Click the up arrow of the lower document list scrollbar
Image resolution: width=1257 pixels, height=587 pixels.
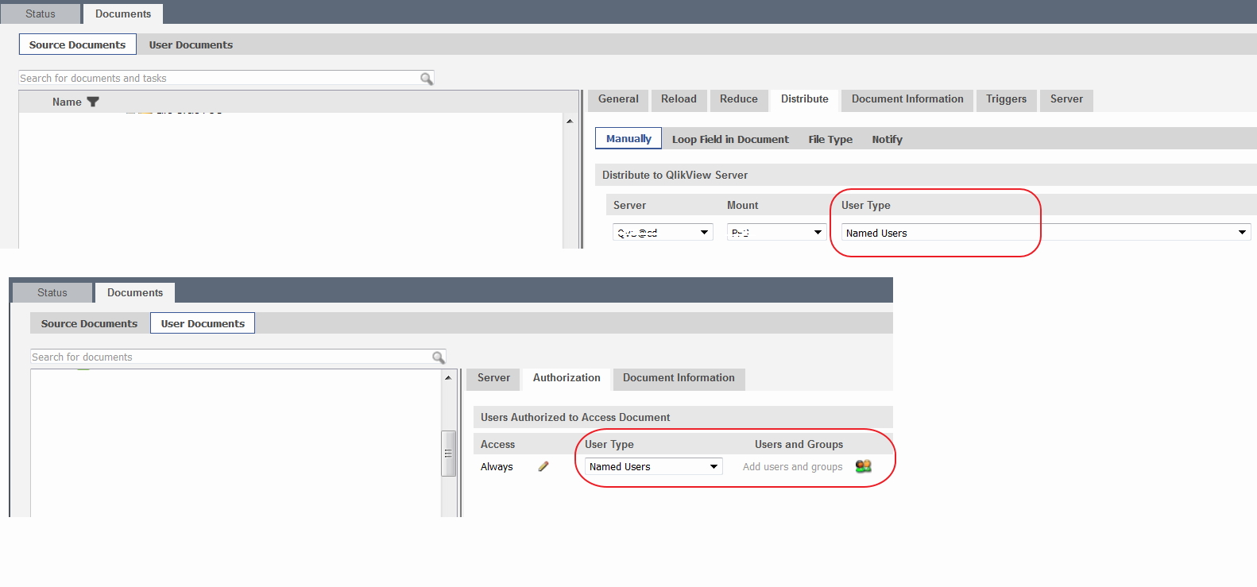pos(448,377)
